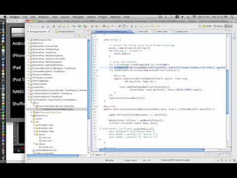This screenshot has height=178, width=237.
Task: Switch to the Debug perspective
Action: pyautogui.click(x=219, y=26)
